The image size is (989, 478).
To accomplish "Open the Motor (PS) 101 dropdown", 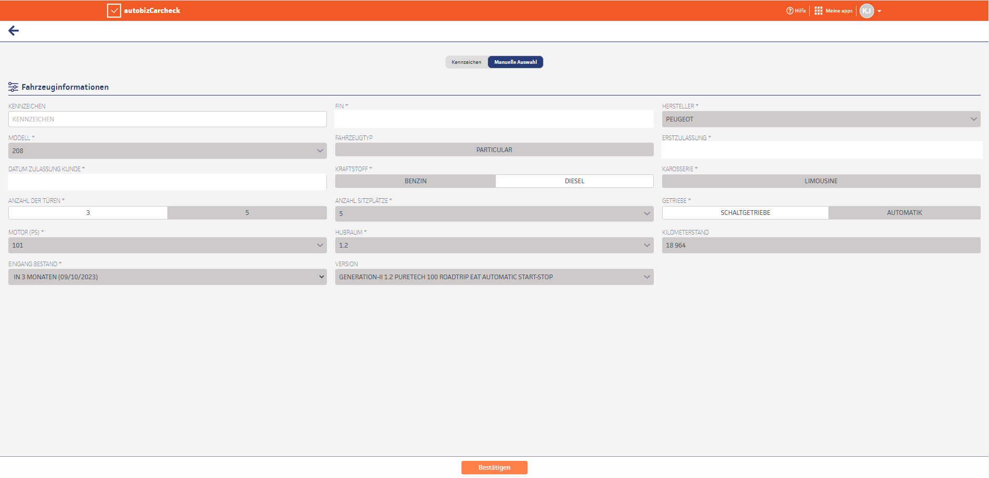I will [x=167, y=245].
